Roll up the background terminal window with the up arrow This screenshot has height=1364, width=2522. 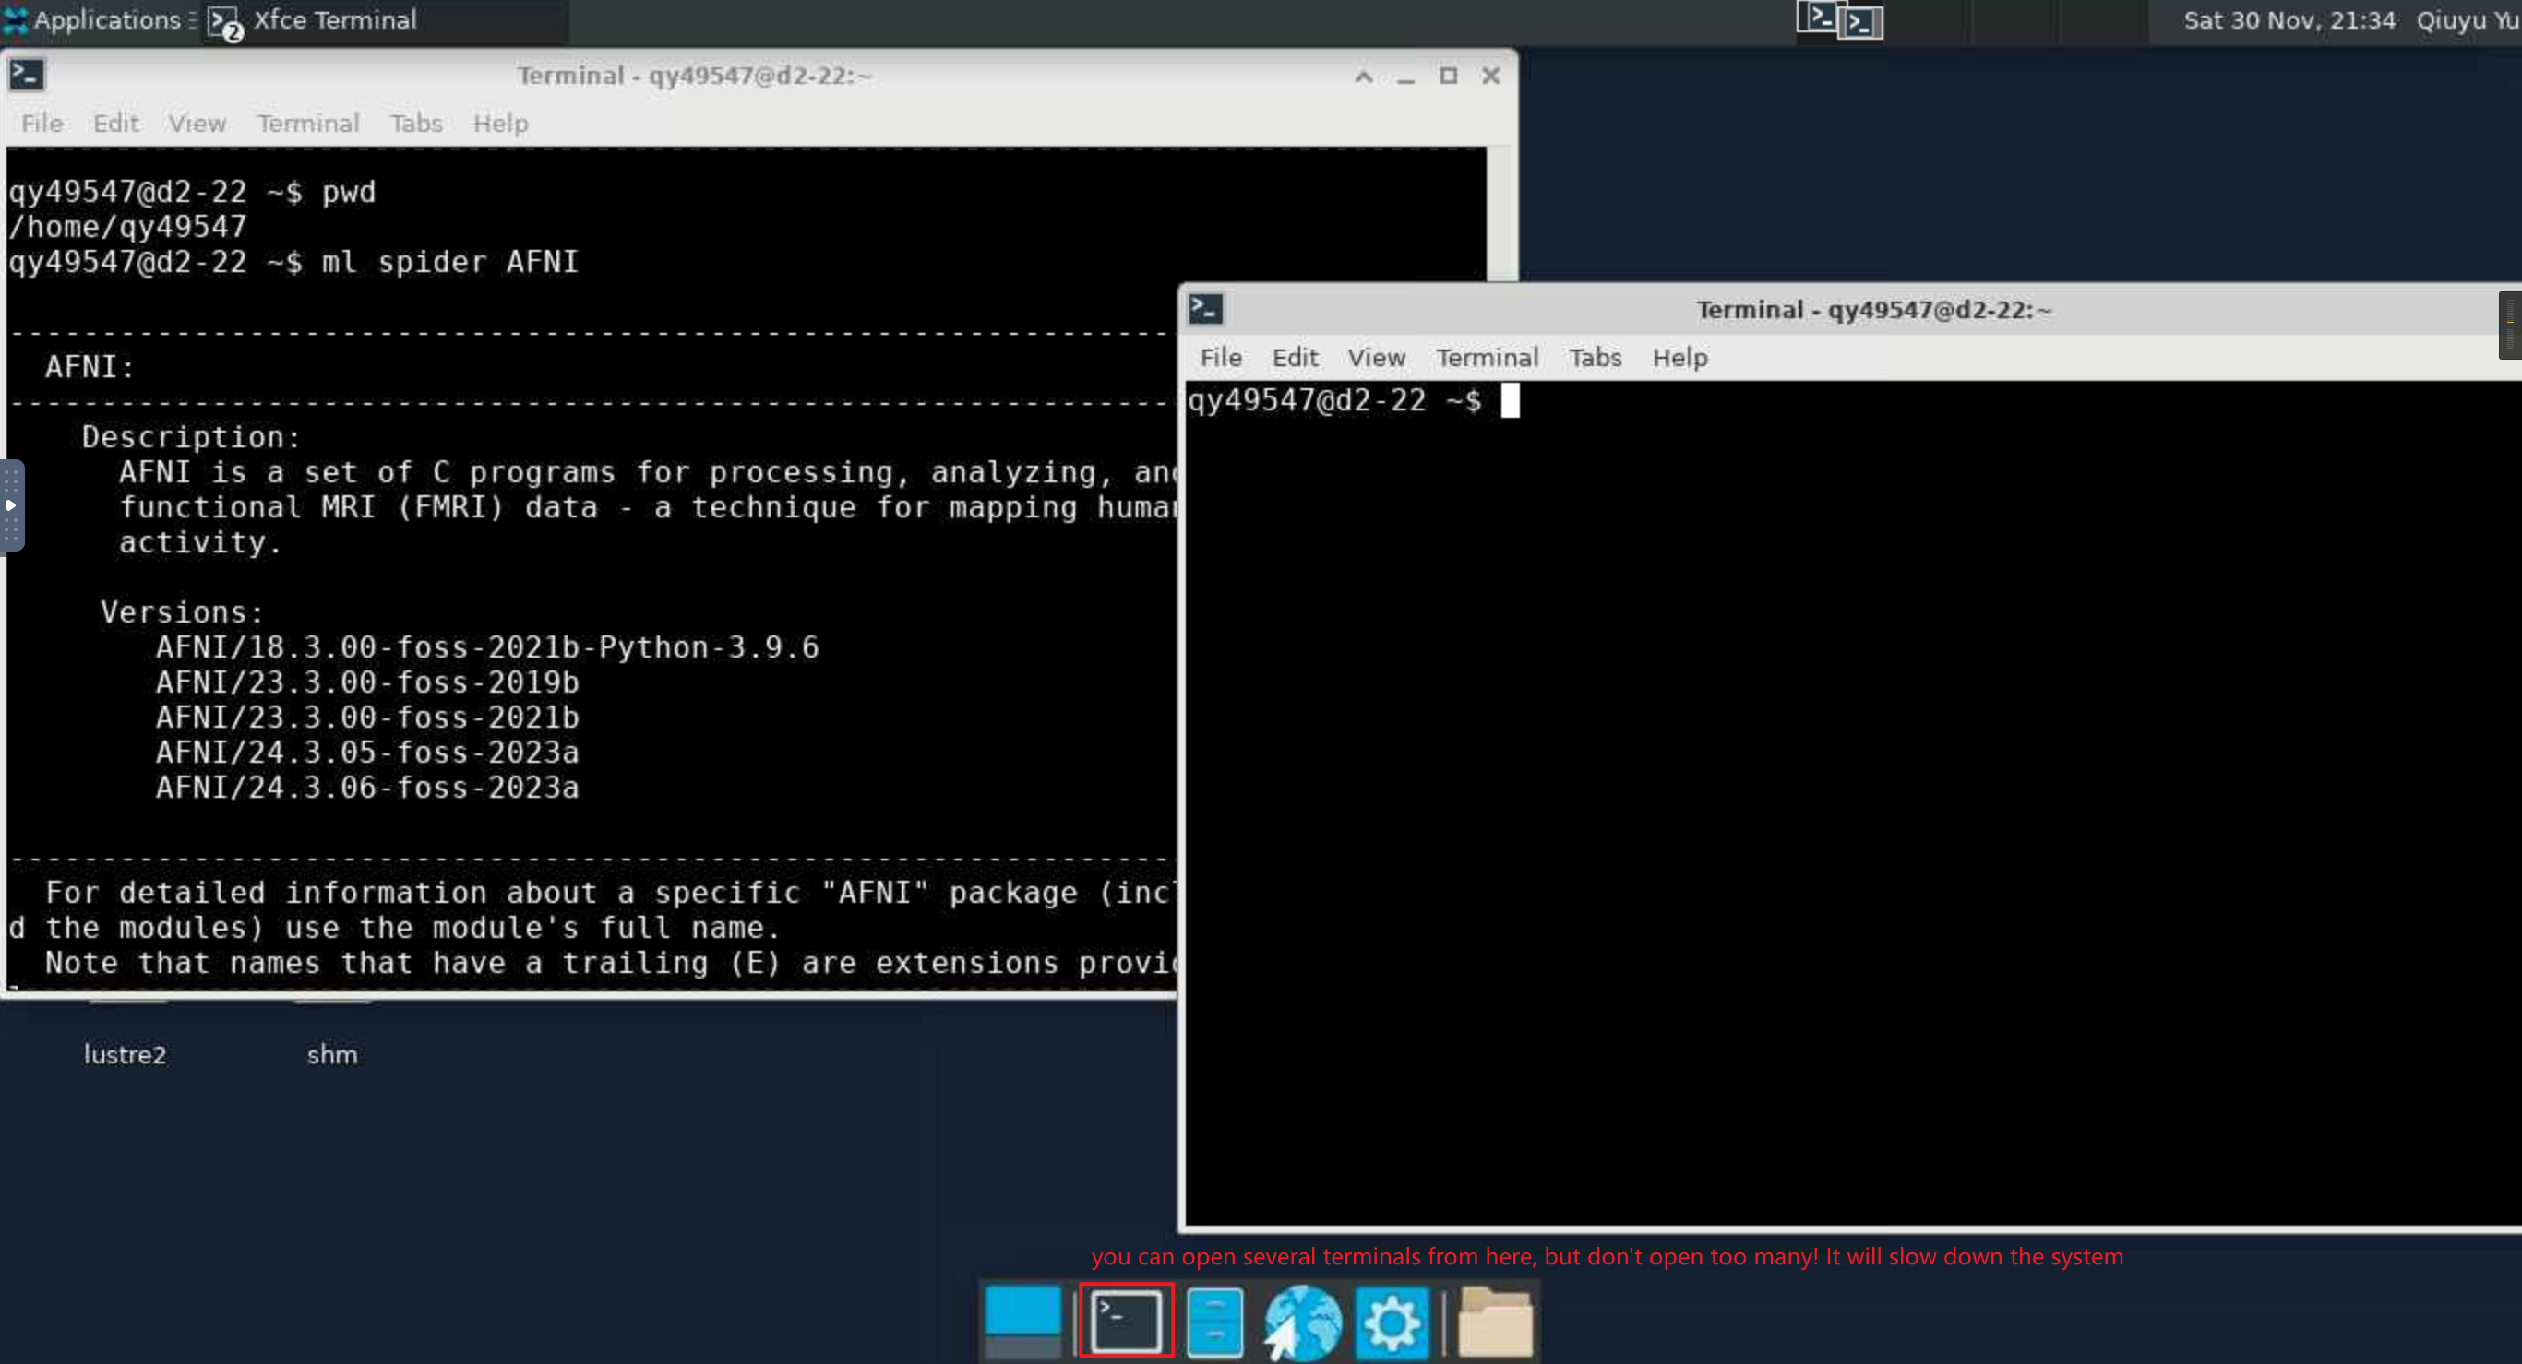point(1363,76)
